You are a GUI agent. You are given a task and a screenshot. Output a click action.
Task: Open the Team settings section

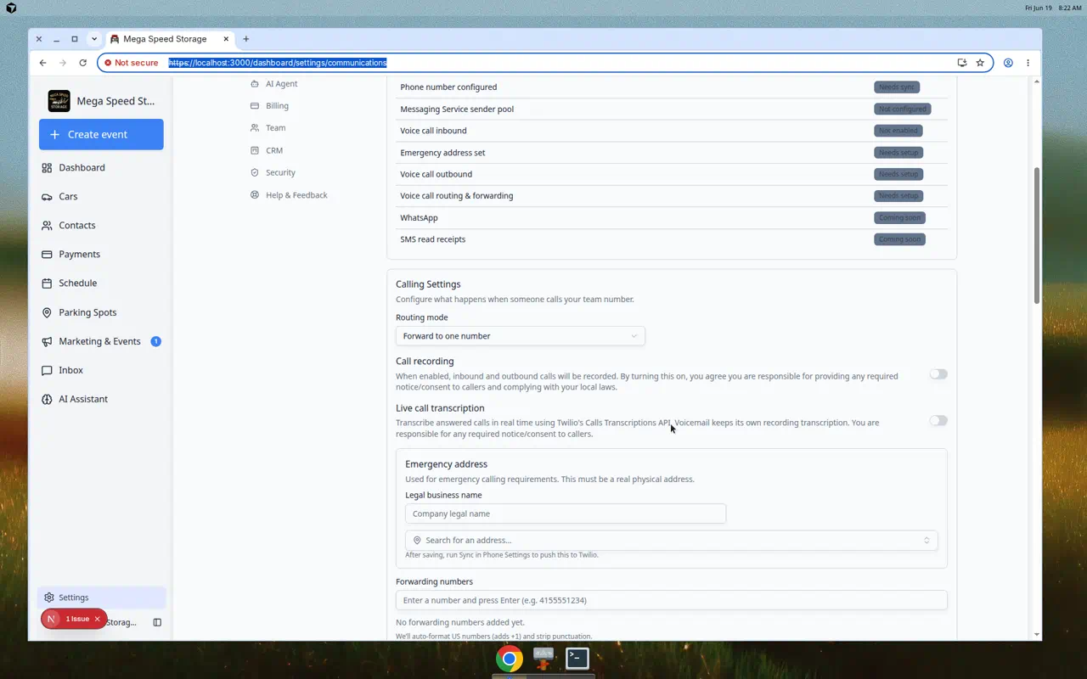tap(275, 128)
